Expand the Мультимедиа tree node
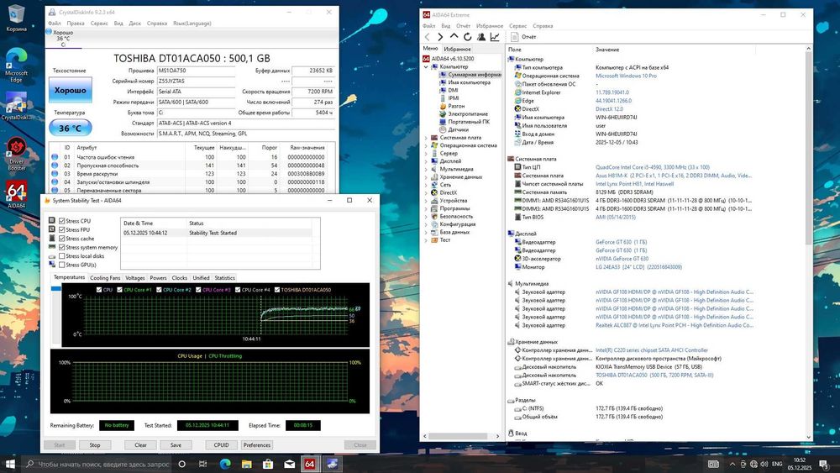This screenshot has height=473, width=840. tap(427, 169)
